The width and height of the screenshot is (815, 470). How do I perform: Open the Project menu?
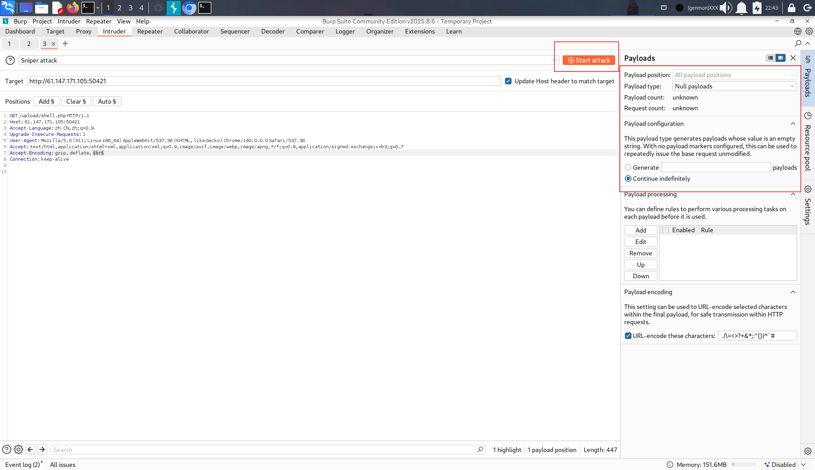pos(42,21)
